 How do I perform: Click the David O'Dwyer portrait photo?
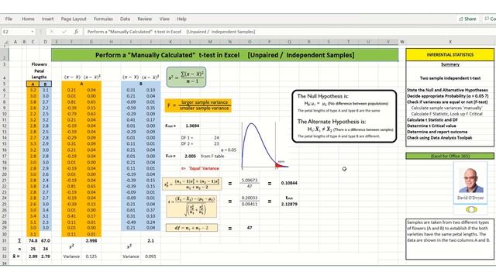tap(470, 181)
